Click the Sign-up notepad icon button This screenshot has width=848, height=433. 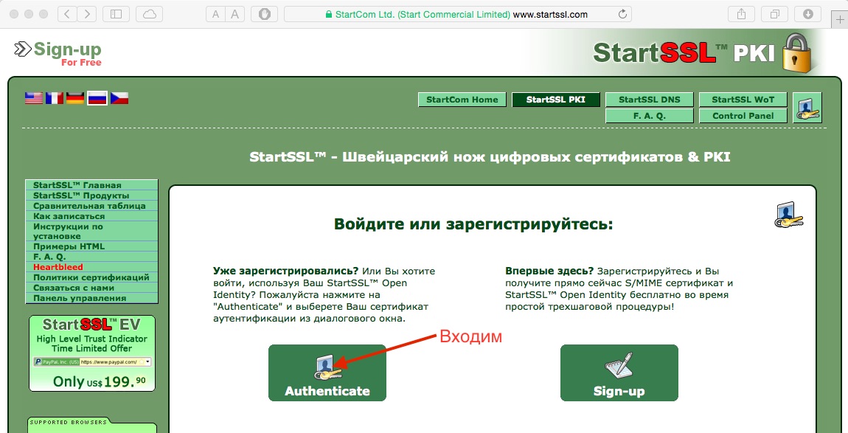coord(619,373)
